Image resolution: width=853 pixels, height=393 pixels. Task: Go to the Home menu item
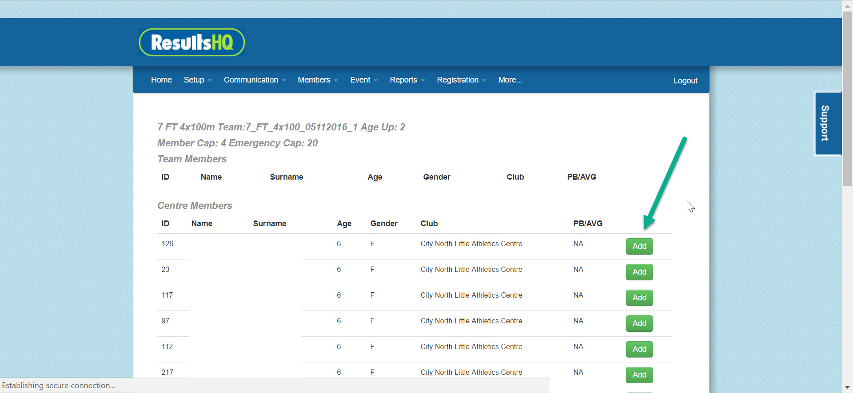click(161, 80)
